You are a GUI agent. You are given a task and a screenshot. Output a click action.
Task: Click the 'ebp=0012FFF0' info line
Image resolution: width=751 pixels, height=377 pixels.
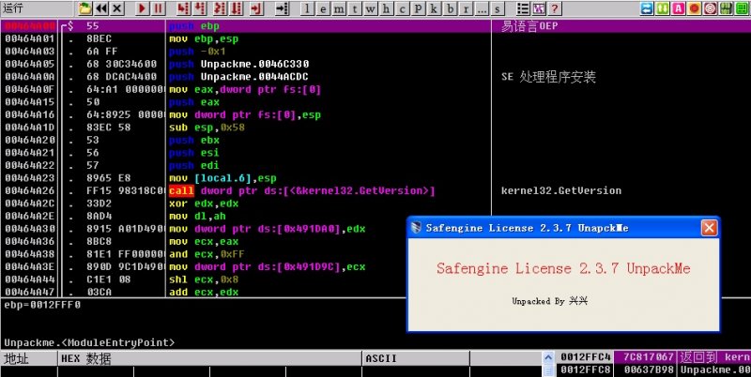pyautogui.click(x=42, y=305)
